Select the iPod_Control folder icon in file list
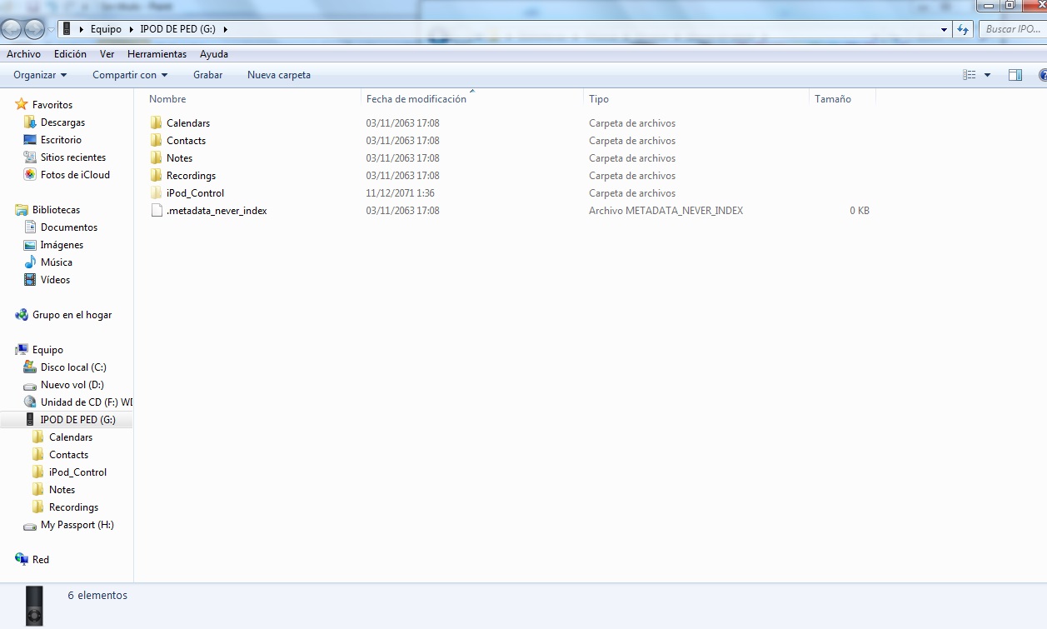The image size is (1047, 629). point(156,192)
